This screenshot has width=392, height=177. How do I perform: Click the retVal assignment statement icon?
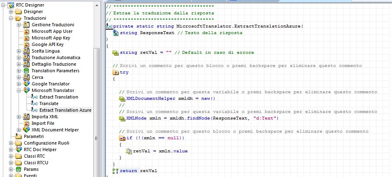128,151
